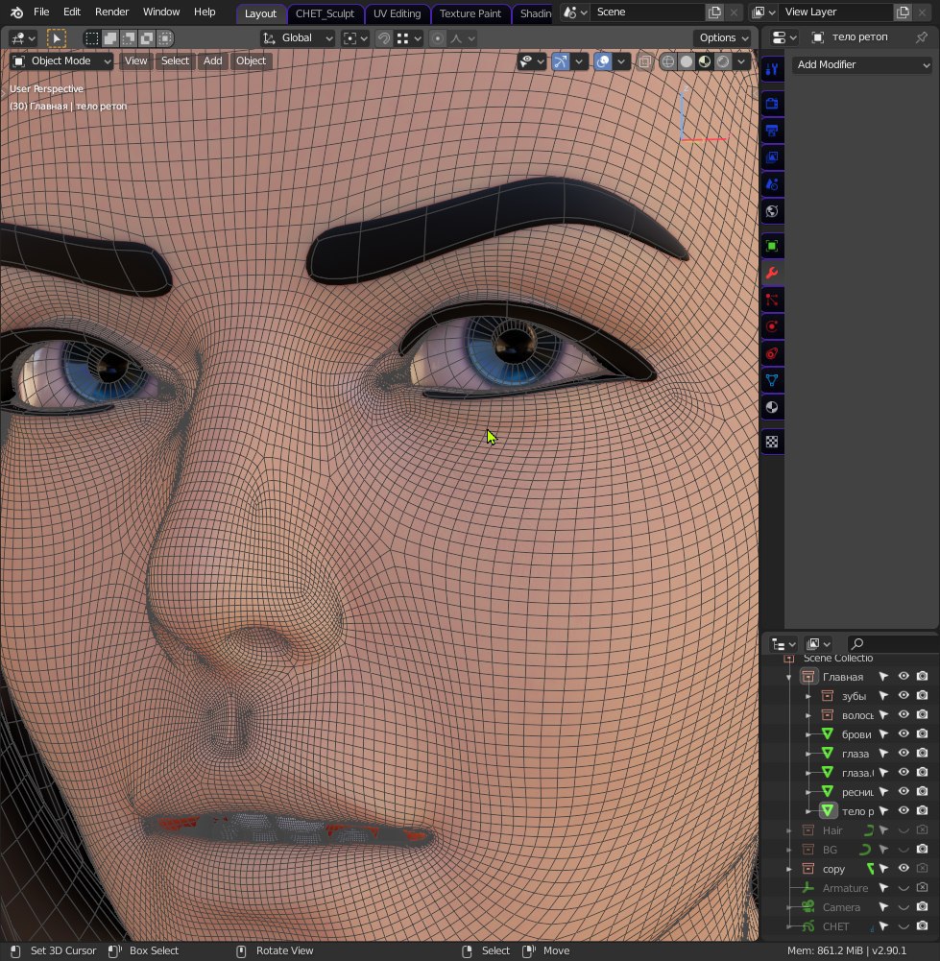Toggle proportional editing

438,38
